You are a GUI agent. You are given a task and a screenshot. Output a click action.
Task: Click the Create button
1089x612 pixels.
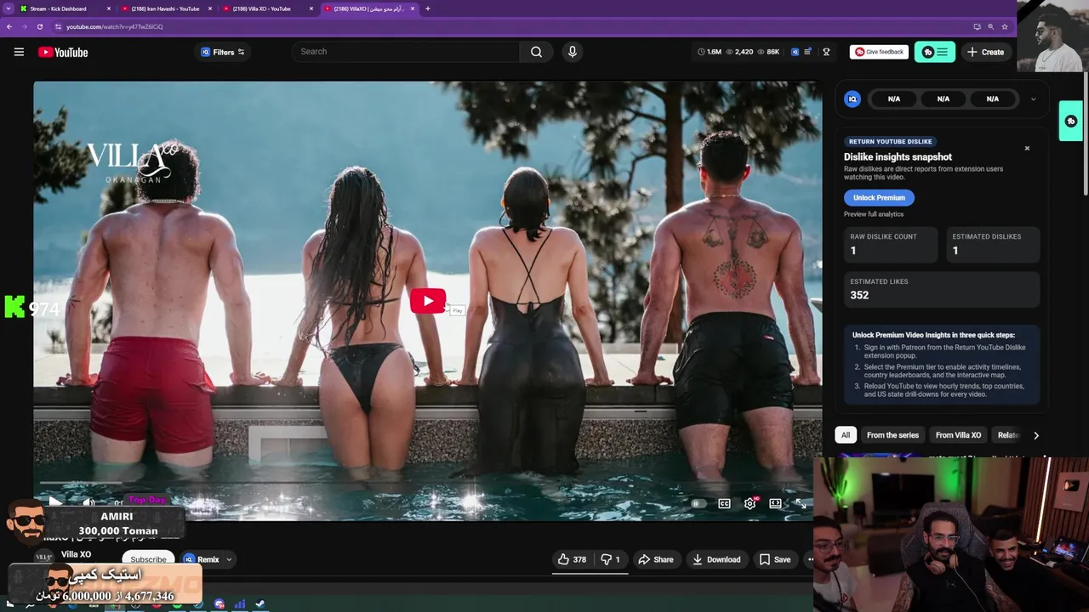click(985, 52)
